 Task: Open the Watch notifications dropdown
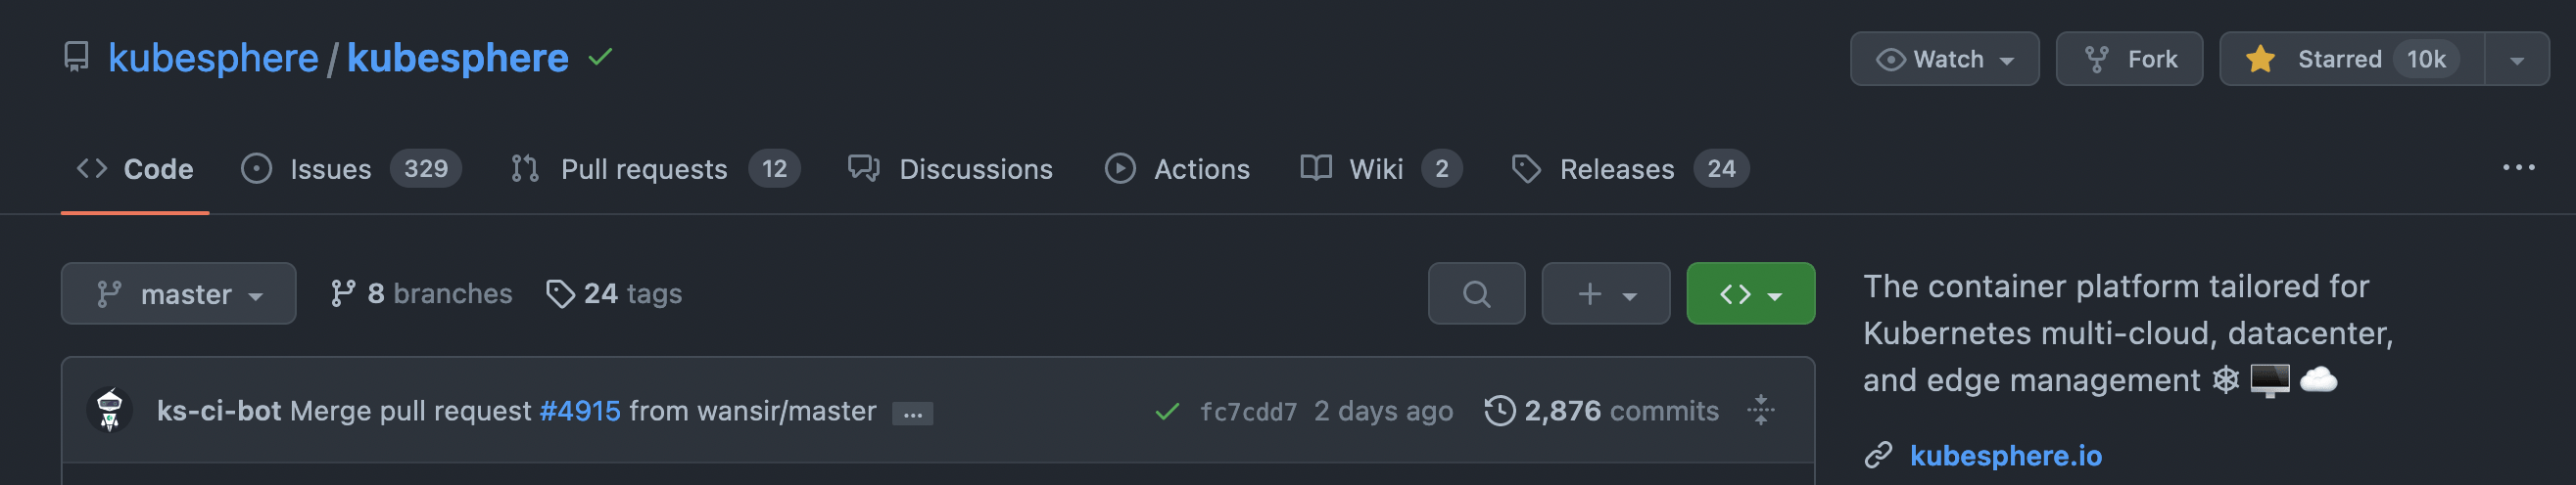coord(1943,59)
